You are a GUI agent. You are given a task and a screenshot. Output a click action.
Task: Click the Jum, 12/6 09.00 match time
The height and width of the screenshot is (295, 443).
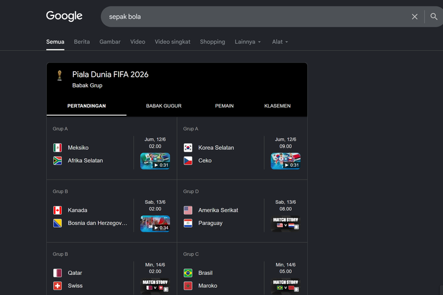coord(286,143)
